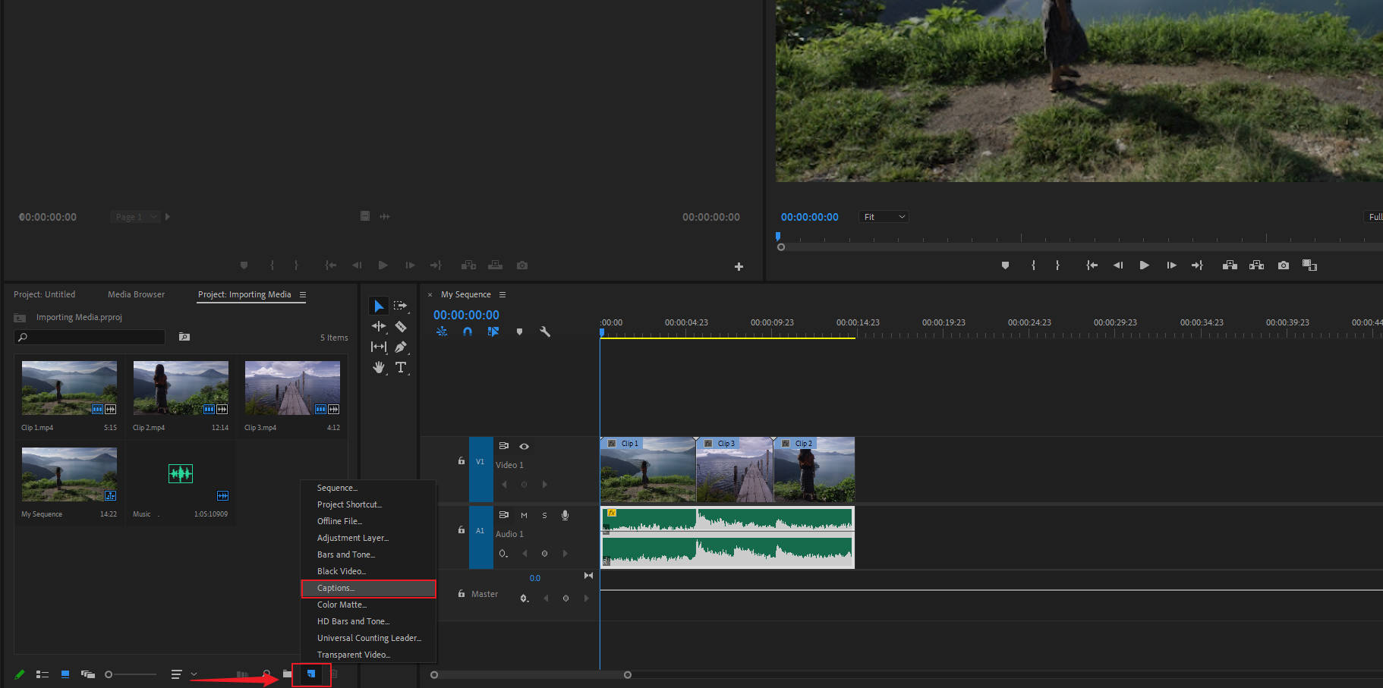1383x688 pixels.
Task: Select the Music audio item thumbnail
Action: click(181, 474)
